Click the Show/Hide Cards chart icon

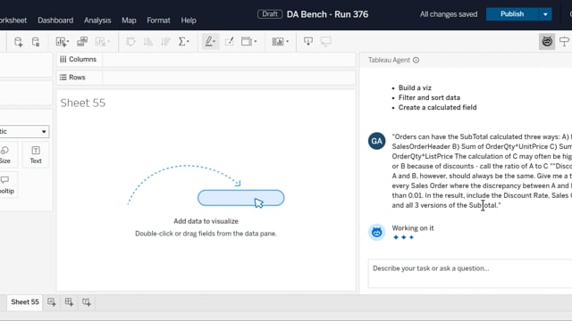tap(278, 42)
